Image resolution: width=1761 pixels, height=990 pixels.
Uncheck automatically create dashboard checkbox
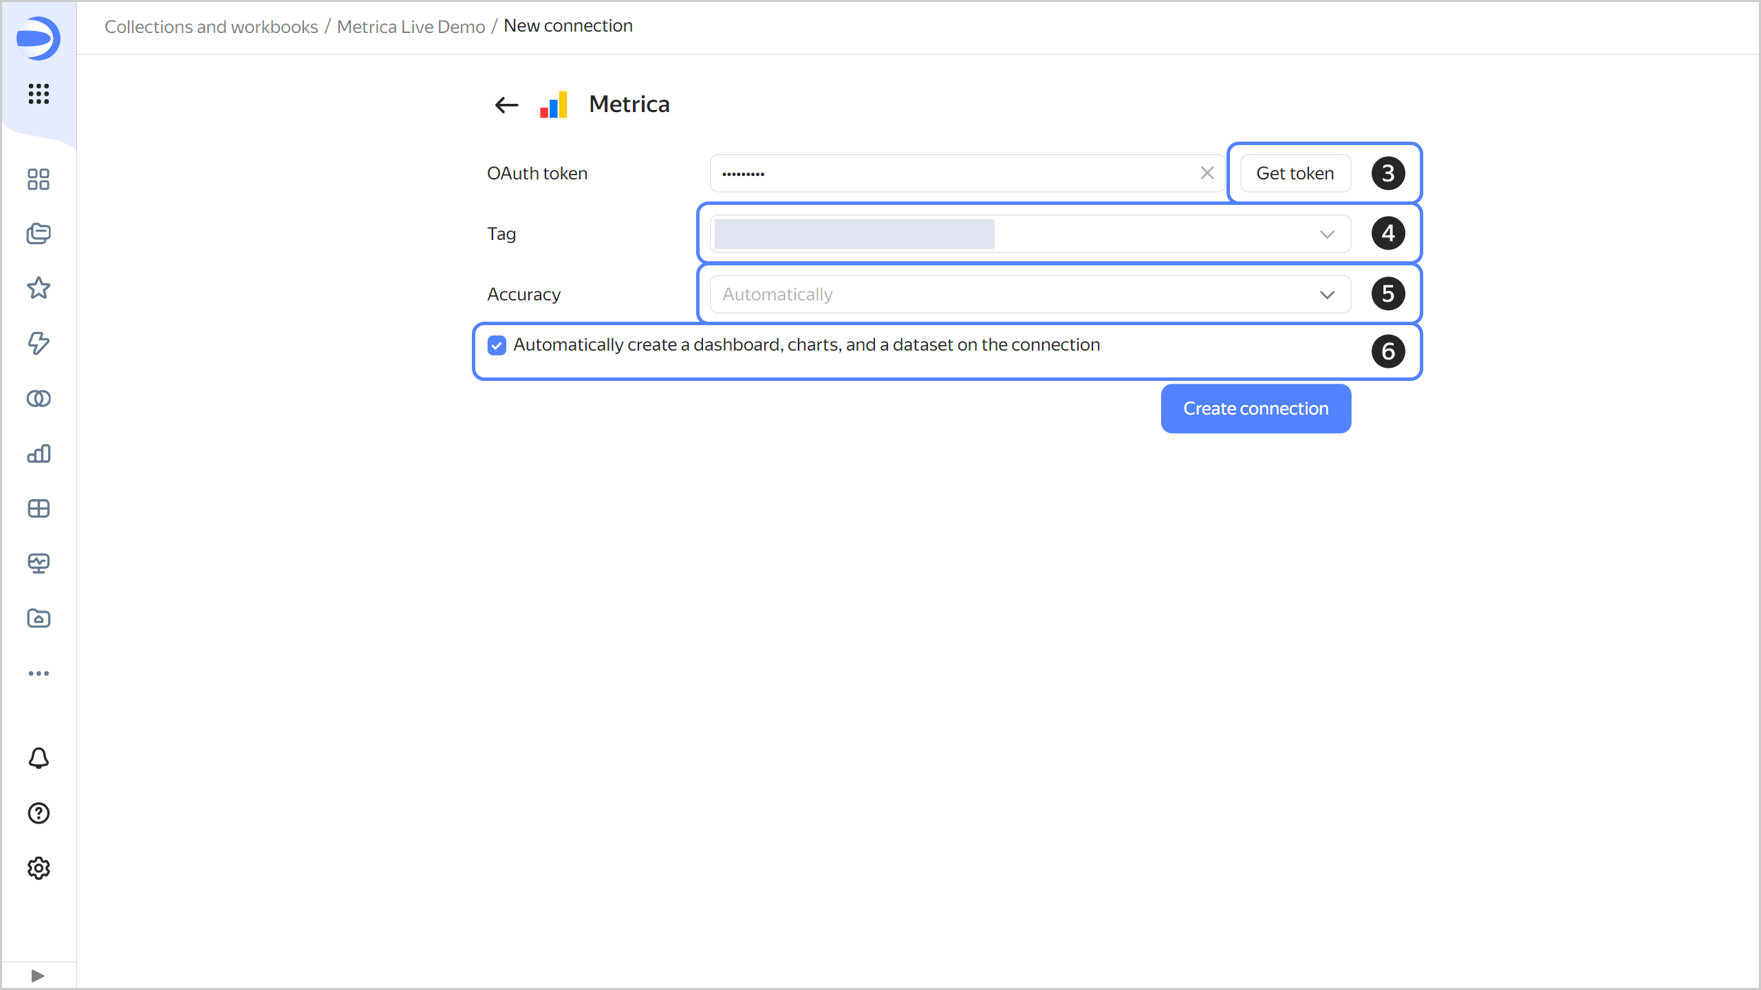pyautogui.click(x=497, y=345)
